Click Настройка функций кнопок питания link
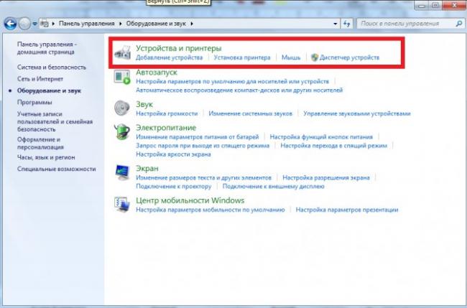467x308 pixels. pyautogui.click(x=321, y=137)
